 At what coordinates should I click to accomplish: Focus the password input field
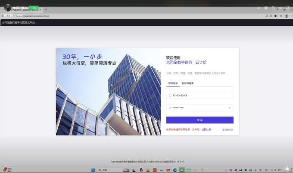tap(200, 108)
